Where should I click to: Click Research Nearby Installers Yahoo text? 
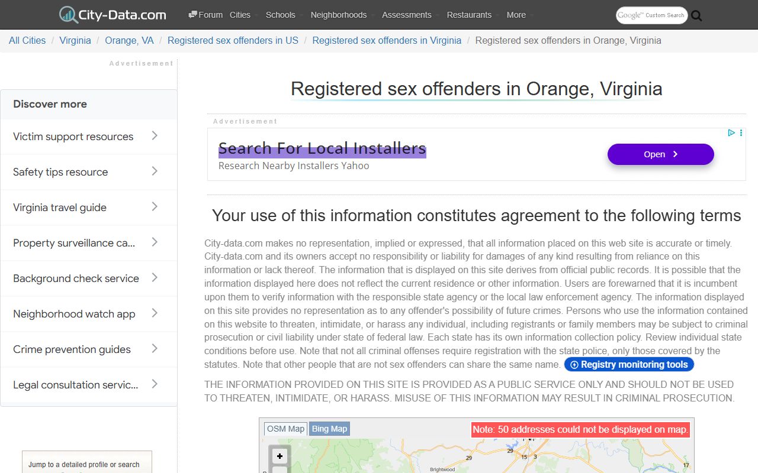point(294,166)
